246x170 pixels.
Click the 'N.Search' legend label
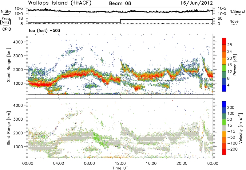click(238, 11)
